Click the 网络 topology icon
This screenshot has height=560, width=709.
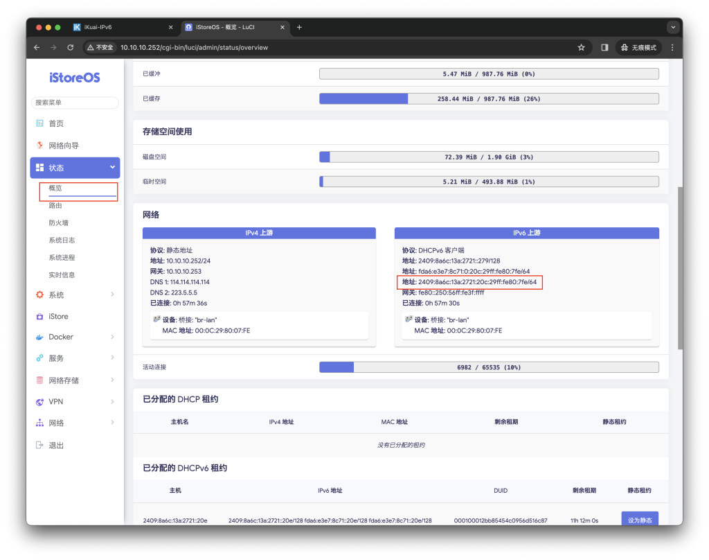[x=39, y=423]
